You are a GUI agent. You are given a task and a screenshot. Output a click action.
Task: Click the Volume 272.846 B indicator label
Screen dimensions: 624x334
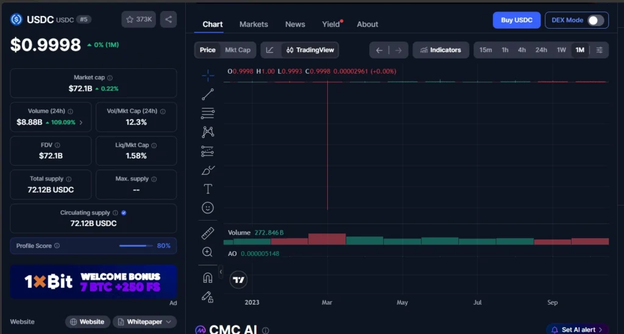tap(255, 232)
